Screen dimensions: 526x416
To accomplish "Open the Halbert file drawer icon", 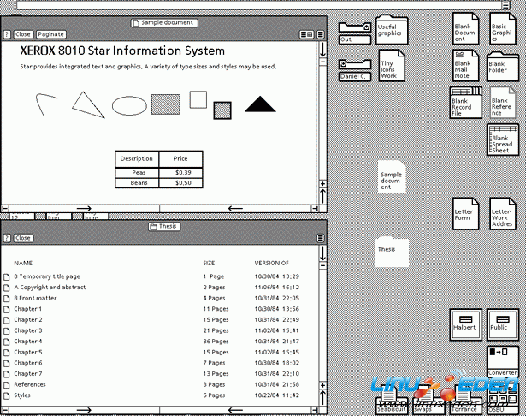I will pos(465,324).
